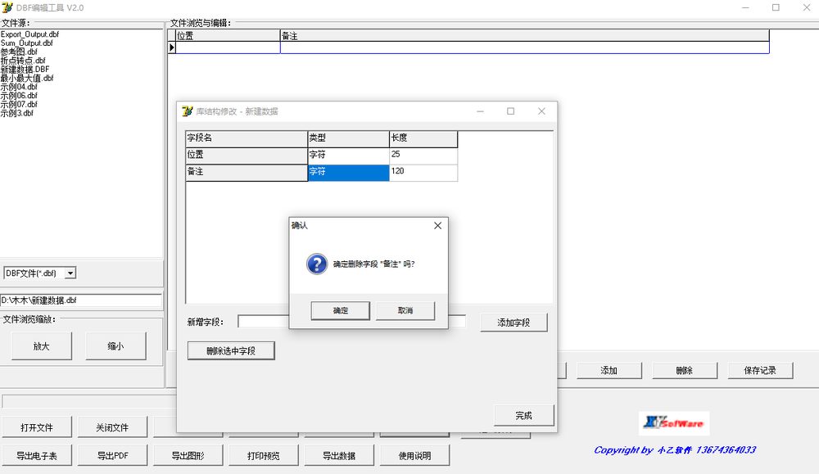The image size is (819, 474).
Task: Select Sum_Output.dbf in file list
Action: 27,43
